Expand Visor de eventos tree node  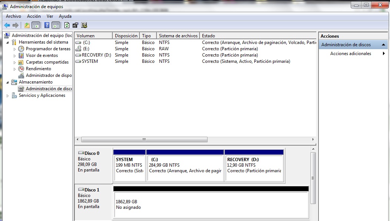coord(14,55)
